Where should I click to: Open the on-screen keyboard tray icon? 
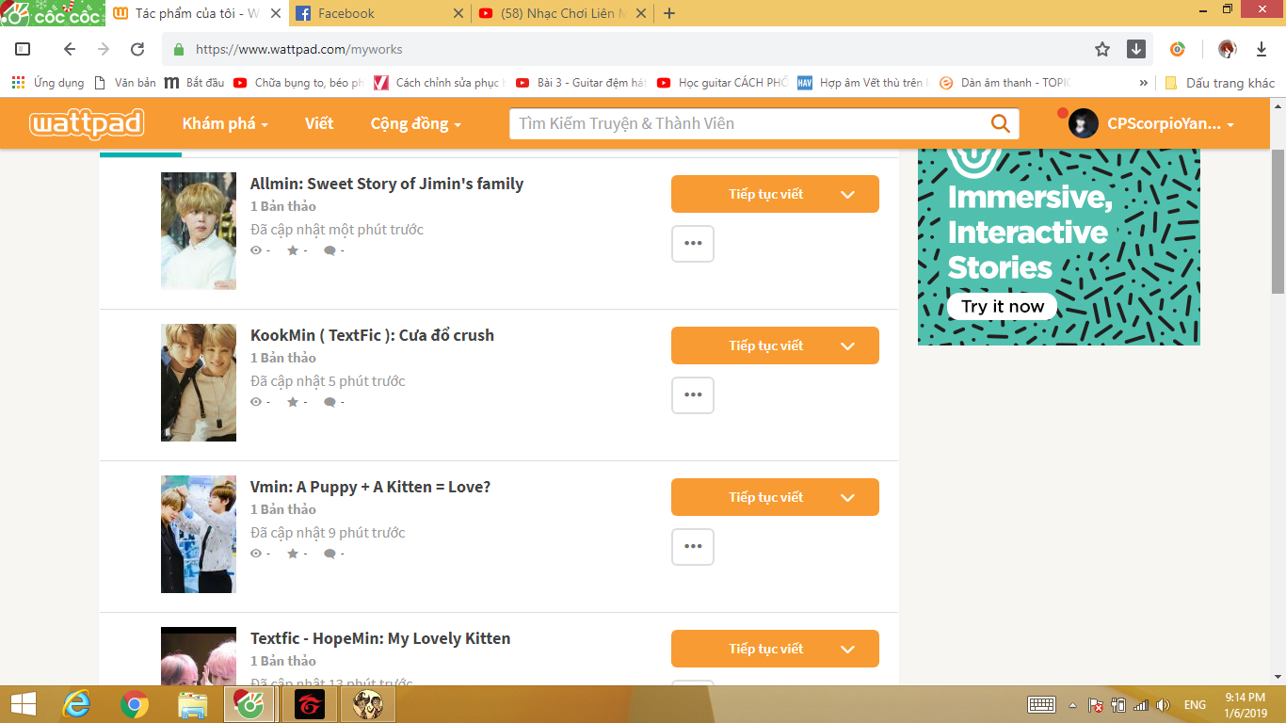click(x=1042, y=704)
